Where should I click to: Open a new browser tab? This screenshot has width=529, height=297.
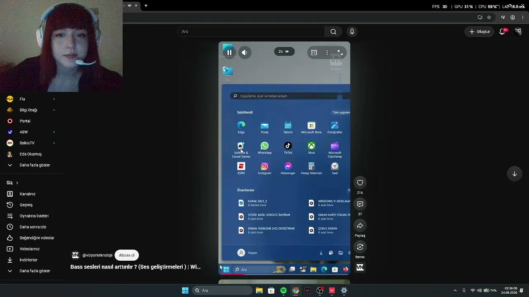tap(146, 6)
